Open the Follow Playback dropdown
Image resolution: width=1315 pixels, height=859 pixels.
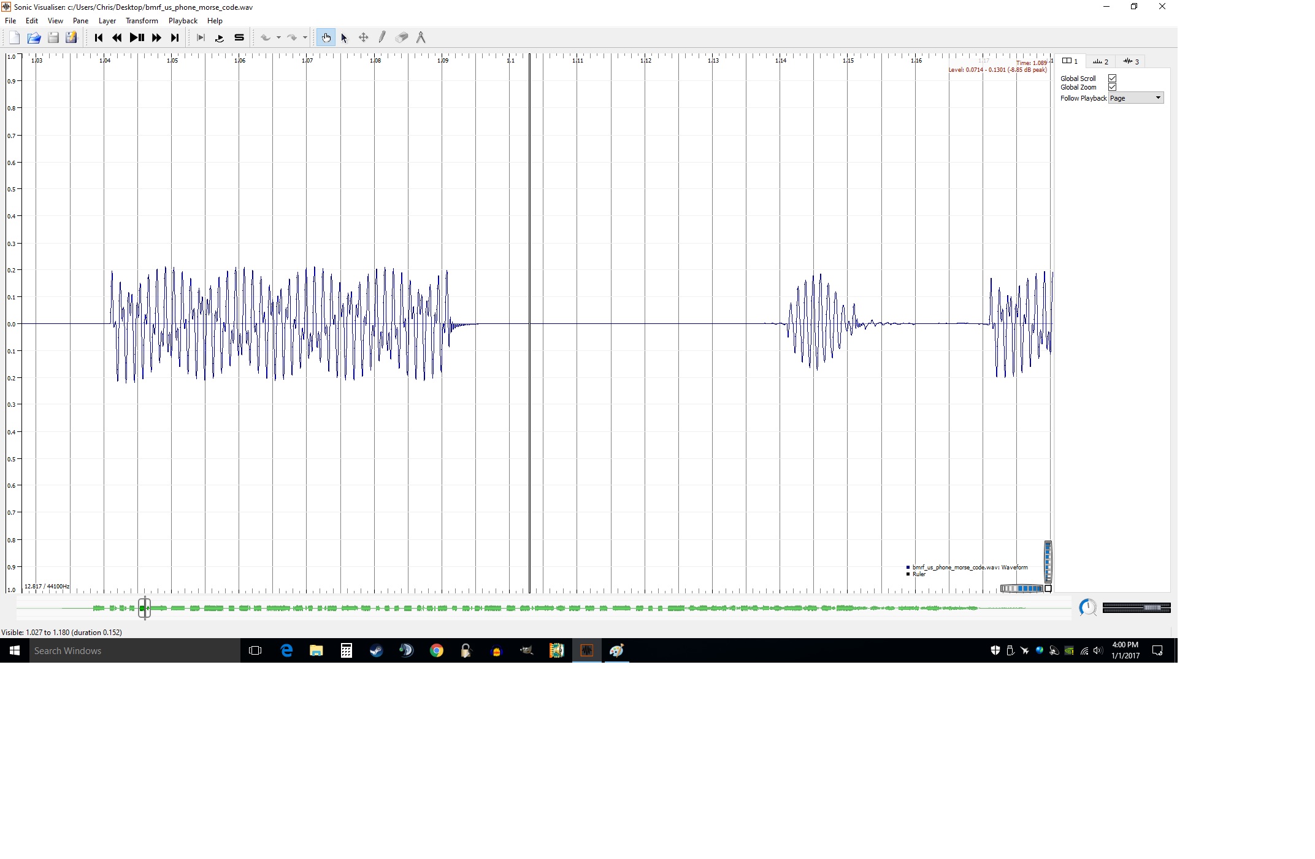pyautogui.click(x=1135, y=98)
